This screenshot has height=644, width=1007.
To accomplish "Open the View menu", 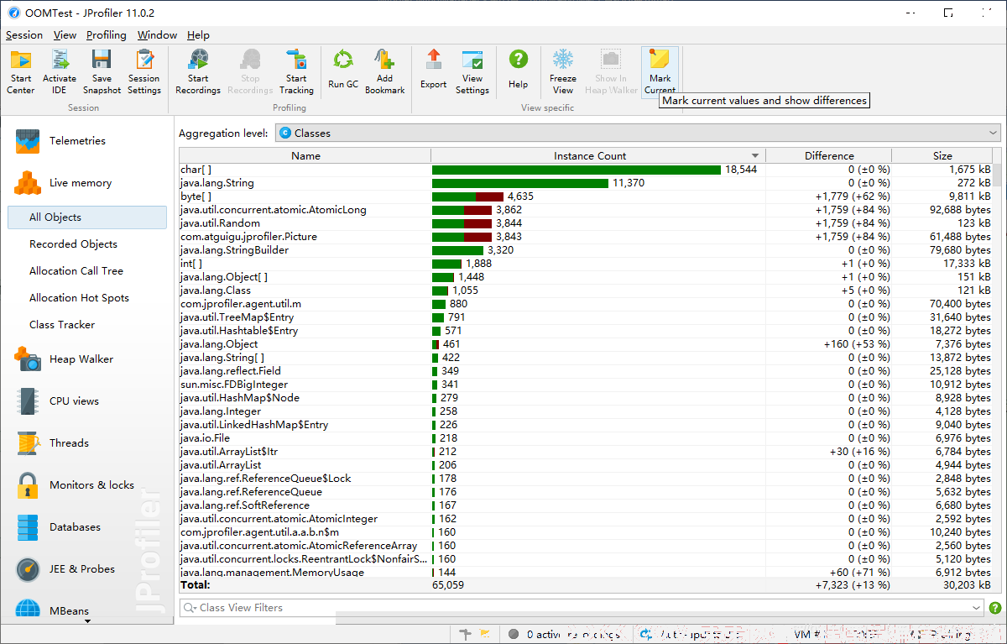I will 65,35.
